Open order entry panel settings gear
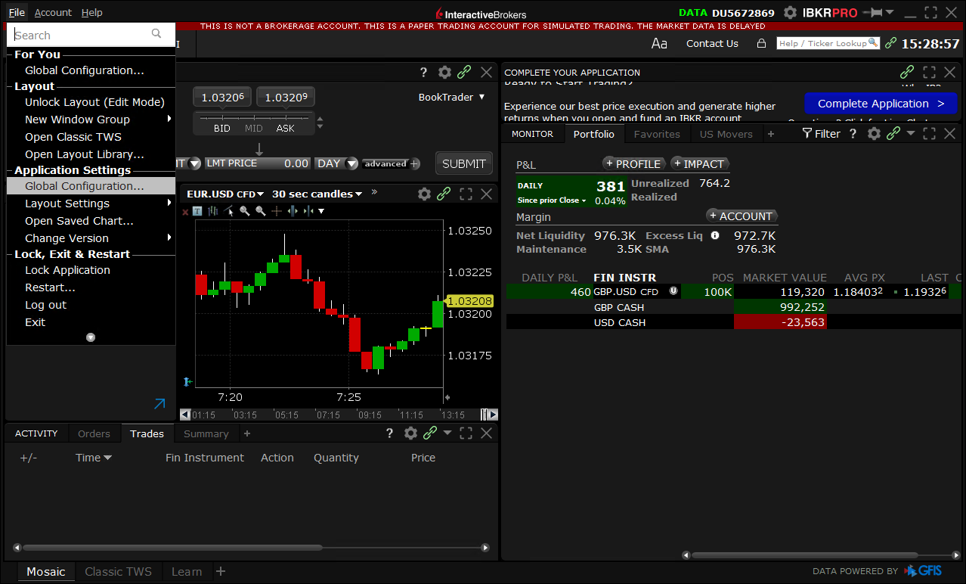 tap(444, 73)
